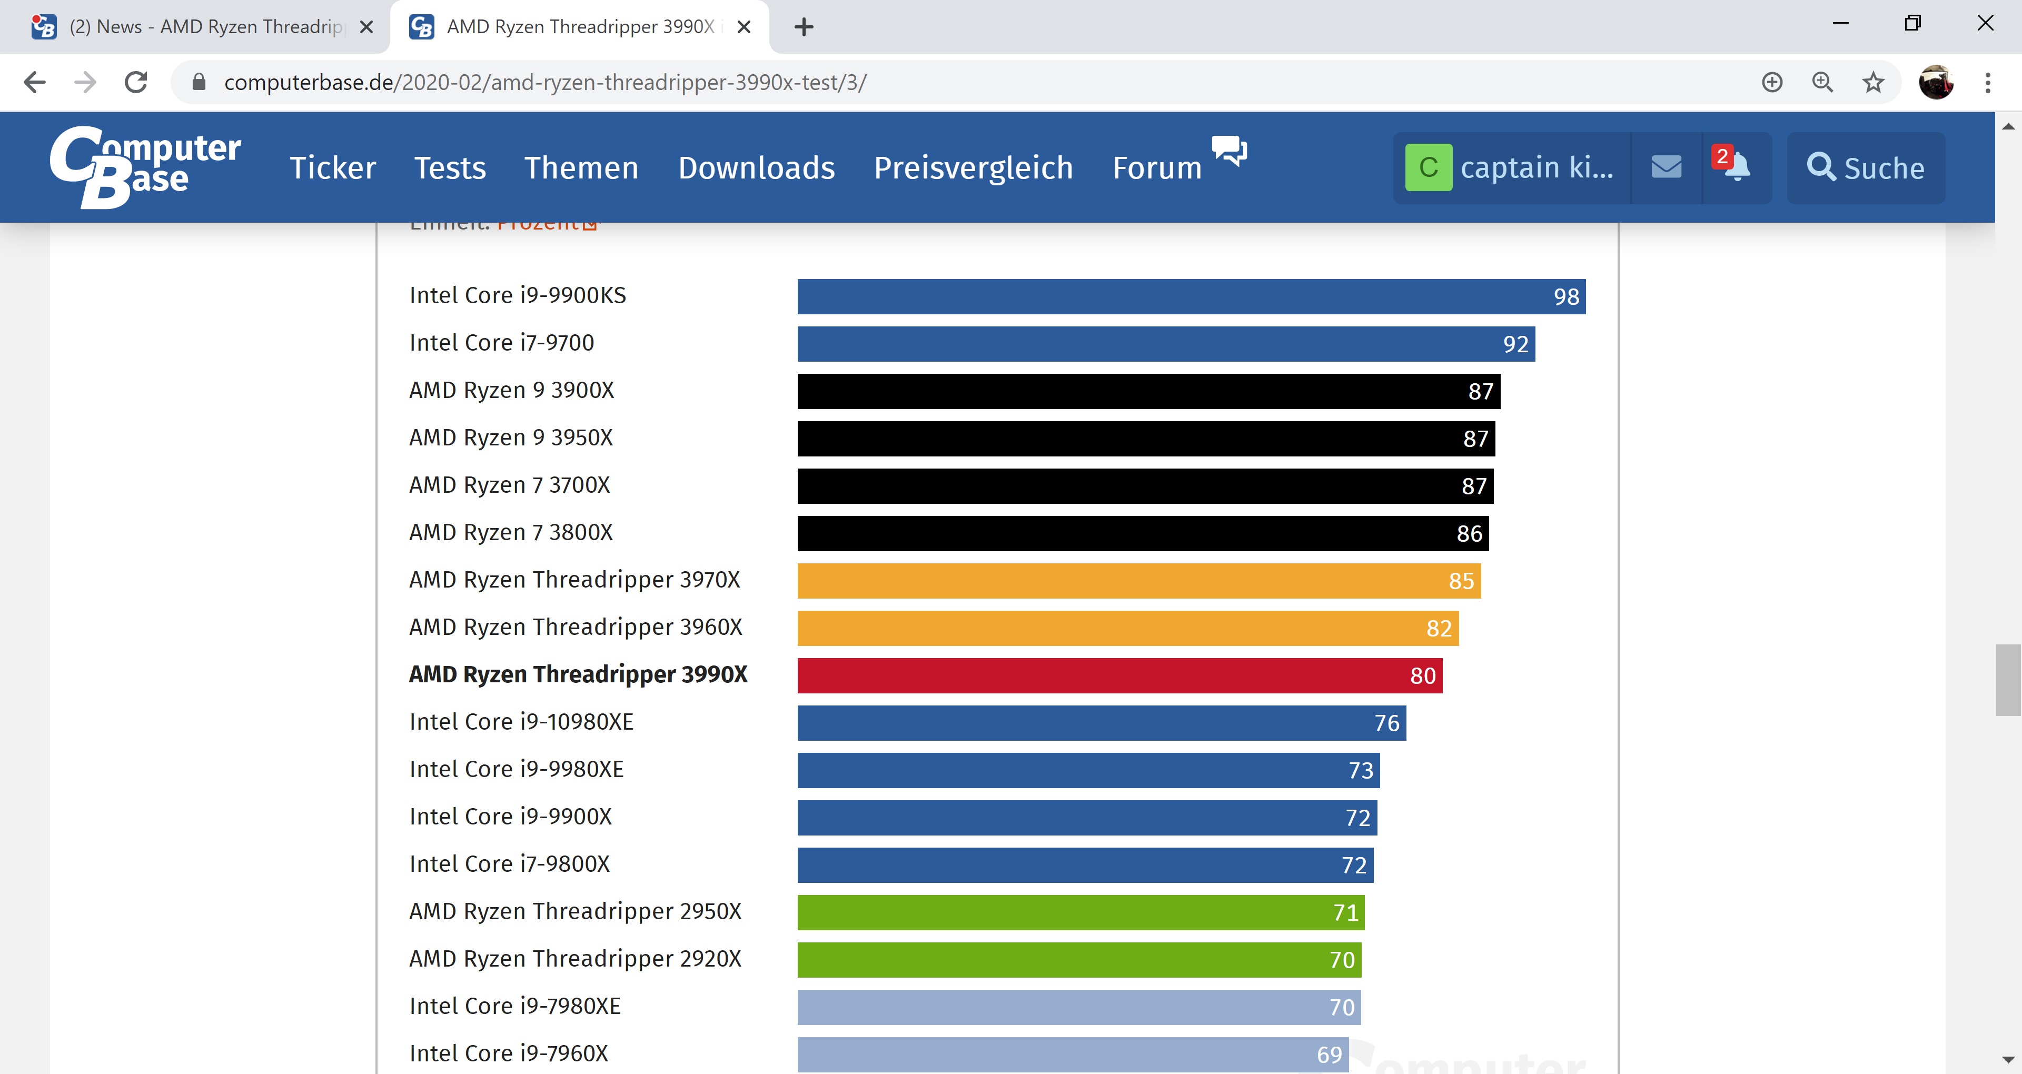
Task: Close the AMD Ryzen Threadripper 3990X tab
Action: click(744, 27)
